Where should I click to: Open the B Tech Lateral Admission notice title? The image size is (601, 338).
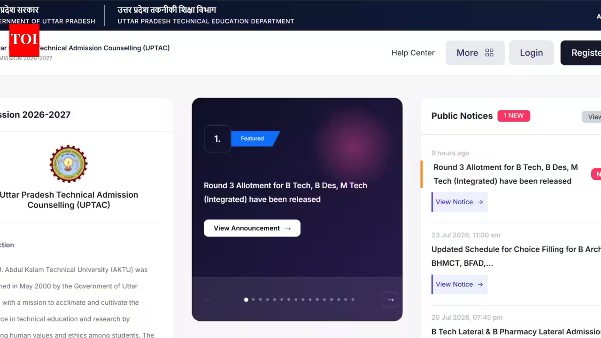pos(516,331)
